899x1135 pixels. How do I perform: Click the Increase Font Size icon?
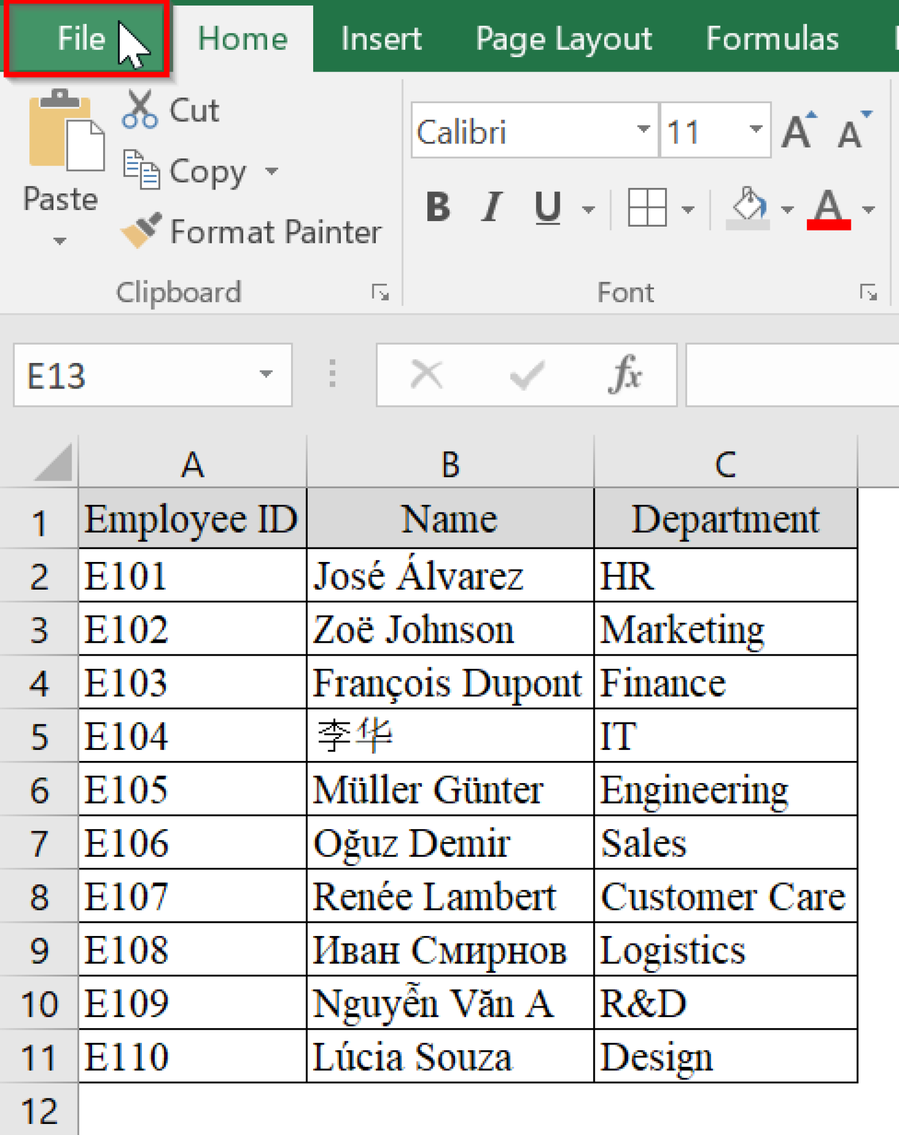click(x=797, y=129)
